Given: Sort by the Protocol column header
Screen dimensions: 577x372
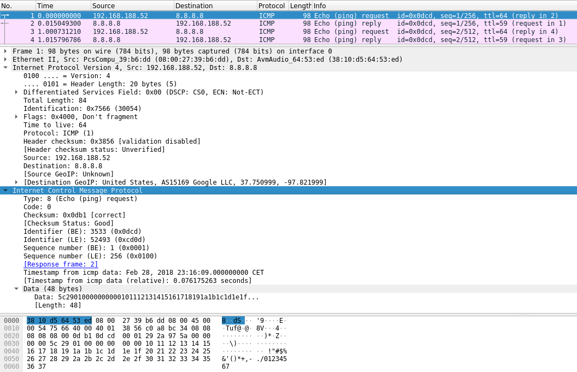Looking at the screenshot, I should 272,5.
